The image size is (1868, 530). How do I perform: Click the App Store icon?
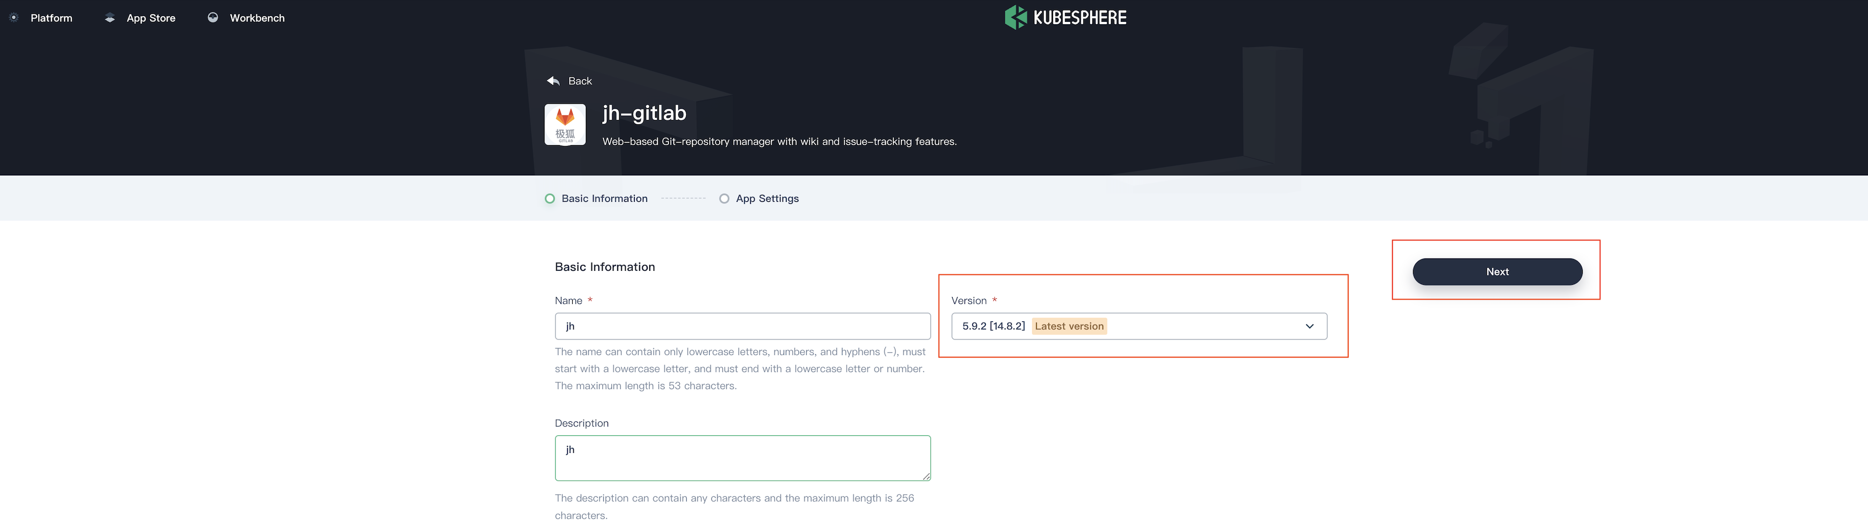110,18
